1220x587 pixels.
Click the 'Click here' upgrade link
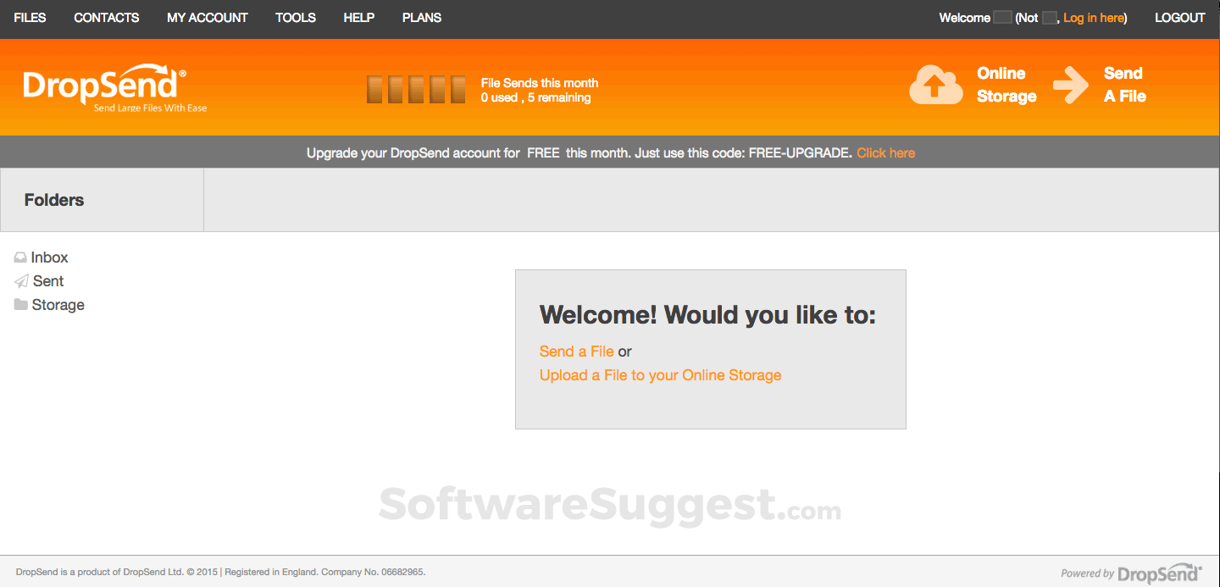coord(886,153)
